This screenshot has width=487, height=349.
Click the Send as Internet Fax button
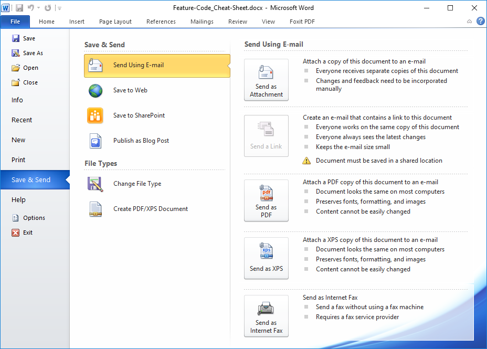coord(266,316)
